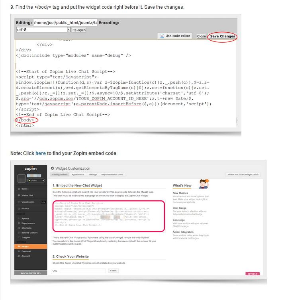Click the Widget gear icon in highlighted row

click(19, 247)
